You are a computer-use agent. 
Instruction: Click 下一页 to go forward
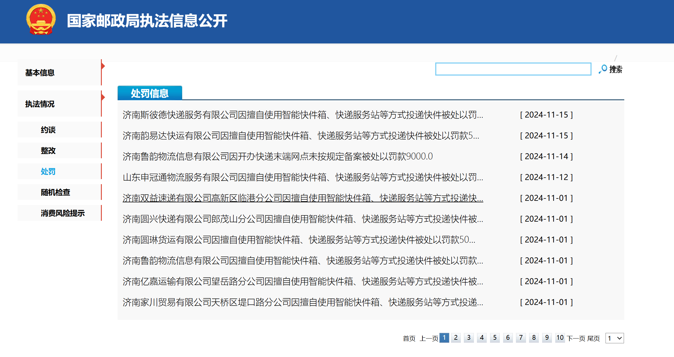(576, 338)
